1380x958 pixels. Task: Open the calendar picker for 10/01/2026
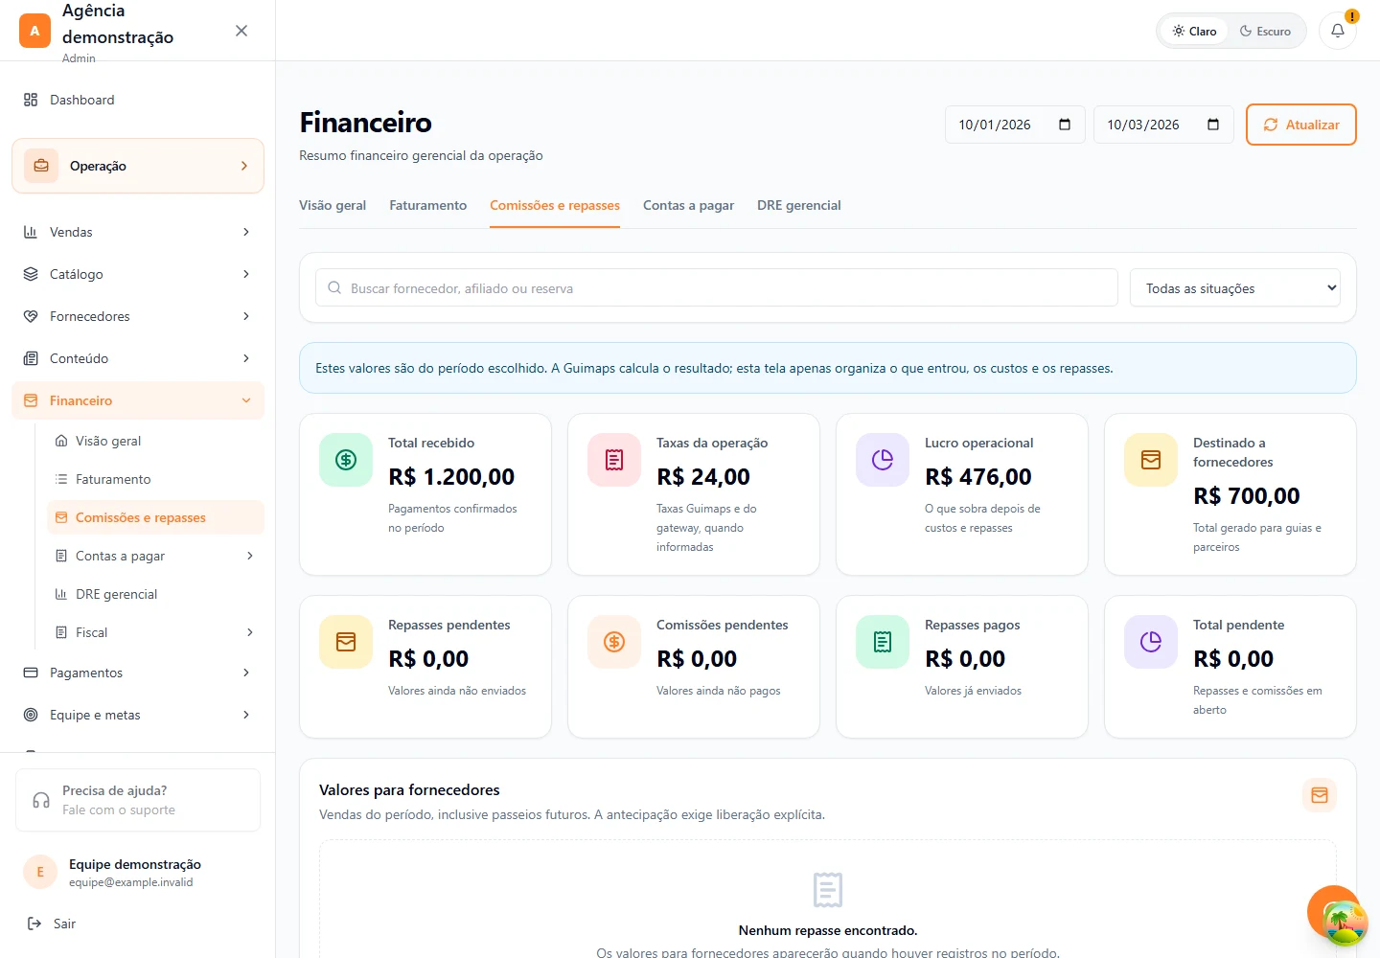[x=1065, y=125]
